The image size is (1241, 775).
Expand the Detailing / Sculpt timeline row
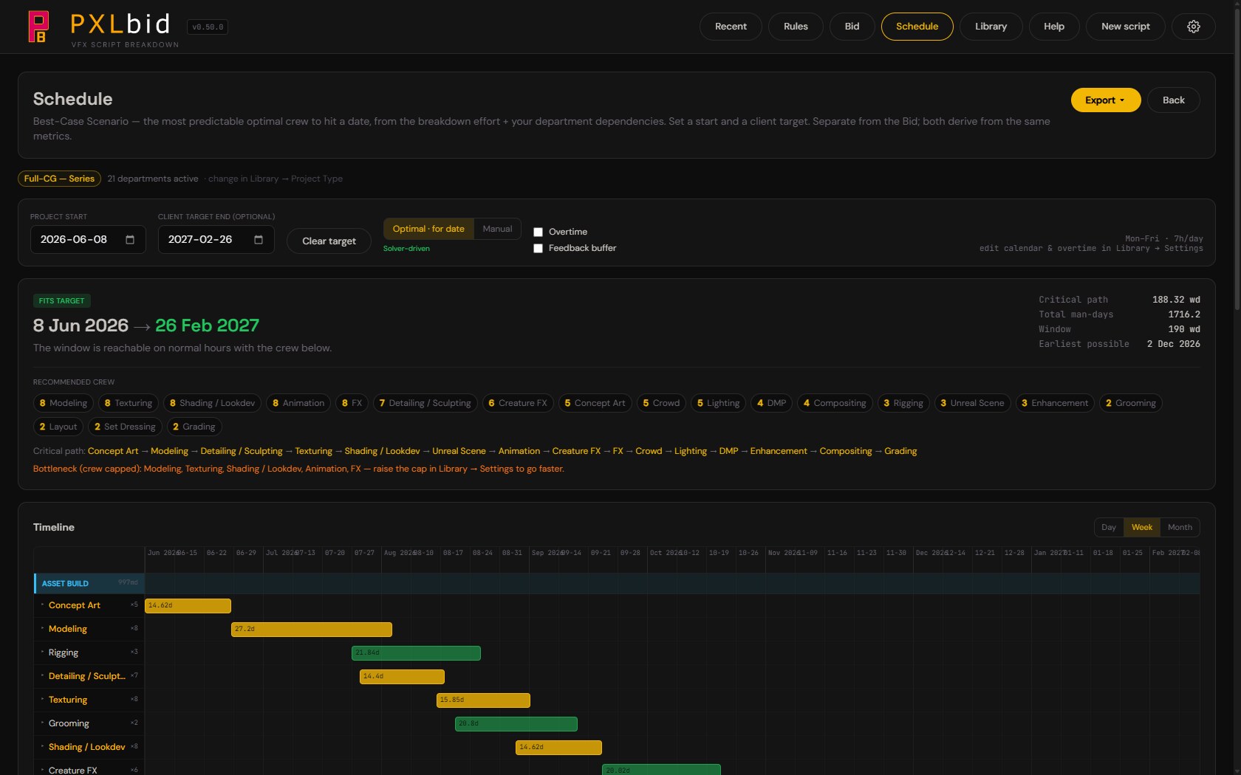pyautogui.click(x=42, y=675)
